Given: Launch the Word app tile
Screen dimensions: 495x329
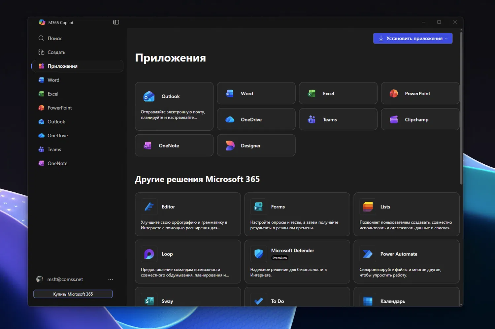Looking at the screenshot, I should [256, 93].
